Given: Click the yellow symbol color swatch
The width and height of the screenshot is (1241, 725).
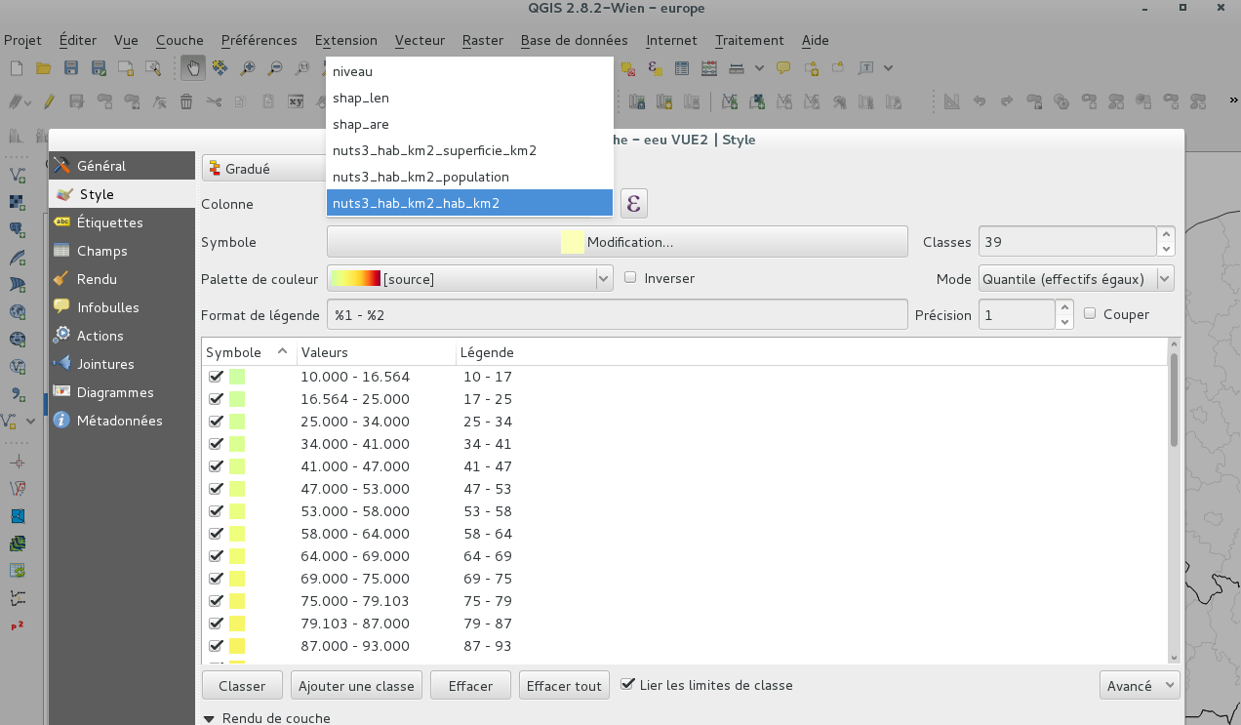Looking at the screenshot, I should (573, 241).
